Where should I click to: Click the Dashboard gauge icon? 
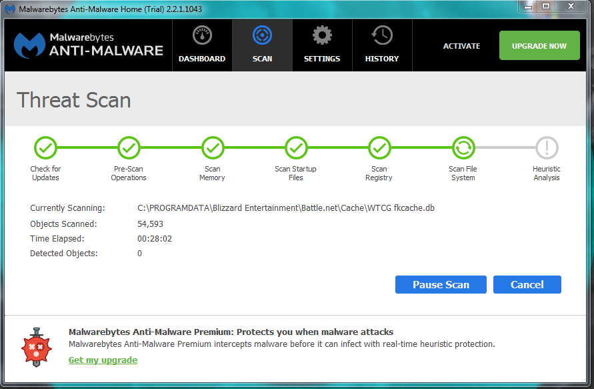202,35
